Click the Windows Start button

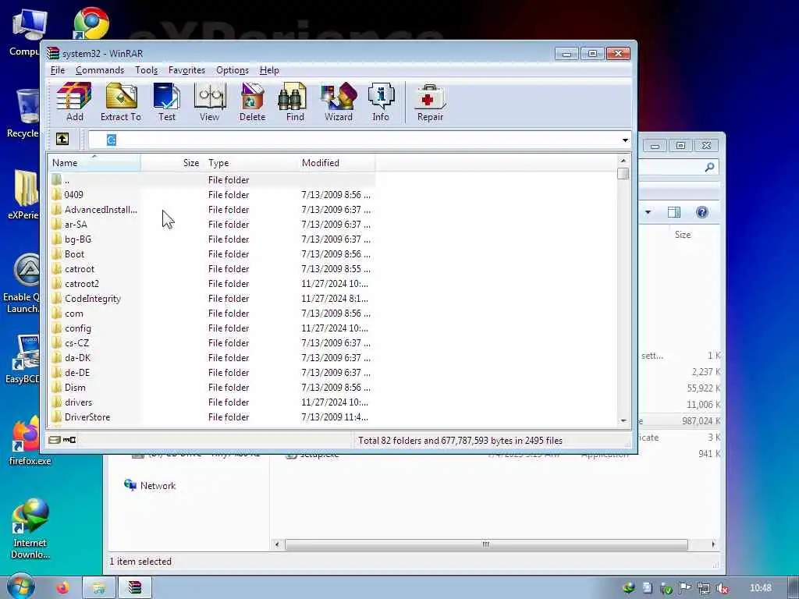click(x=20, y=587)
